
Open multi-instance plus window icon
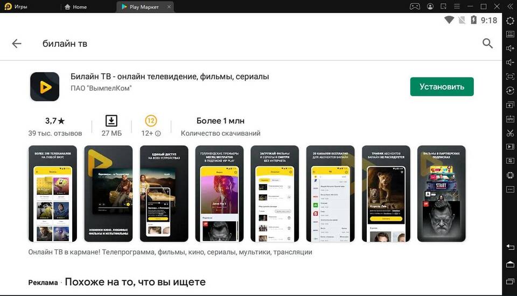(x=510, y=105)
